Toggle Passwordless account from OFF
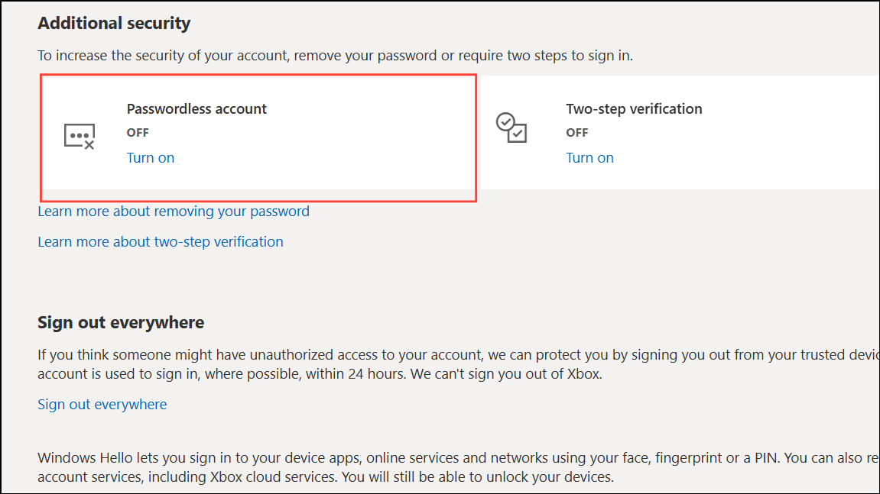 point(151,157)
